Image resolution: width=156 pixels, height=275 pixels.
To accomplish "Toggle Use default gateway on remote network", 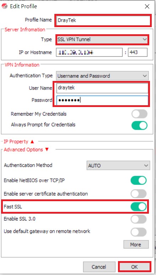I will (139, 232).
